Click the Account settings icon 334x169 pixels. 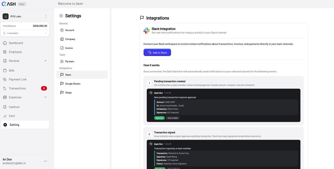tap(62, 30)
